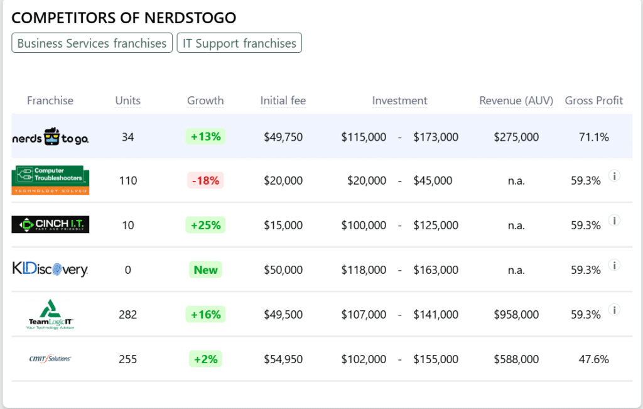Select the 71.1% gross profit value

click(594, 137)
